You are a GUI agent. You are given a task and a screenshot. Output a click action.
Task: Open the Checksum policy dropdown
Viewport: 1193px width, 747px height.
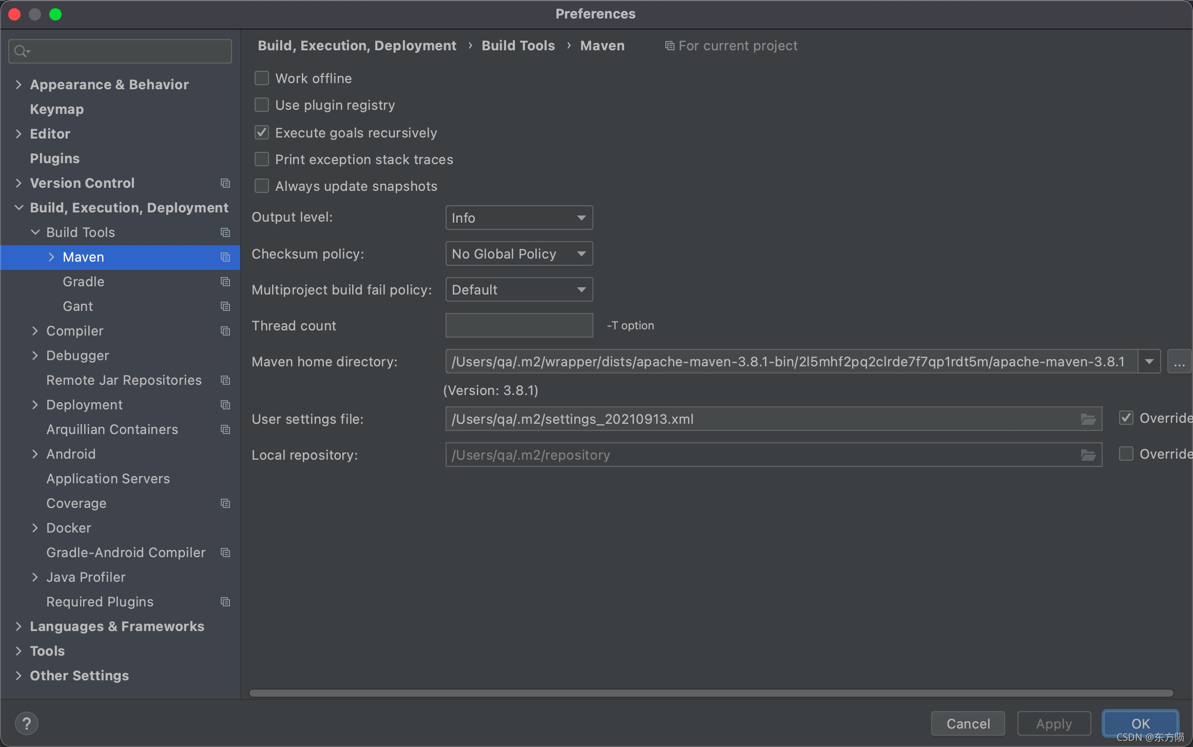(x=519, y=254)
